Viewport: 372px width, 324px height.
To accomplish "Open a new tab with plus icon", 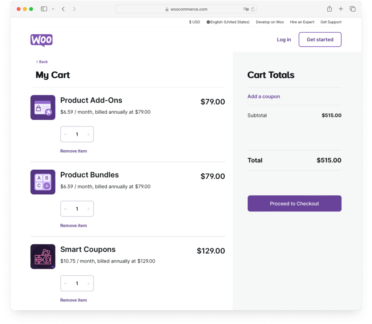I will pyautogui.click(x=341, y=9).
